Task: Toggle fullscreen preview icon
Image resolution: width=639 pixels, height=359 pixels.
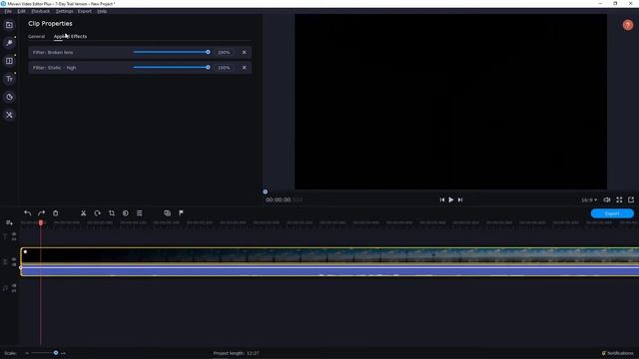Action: [x=619, y=199]
